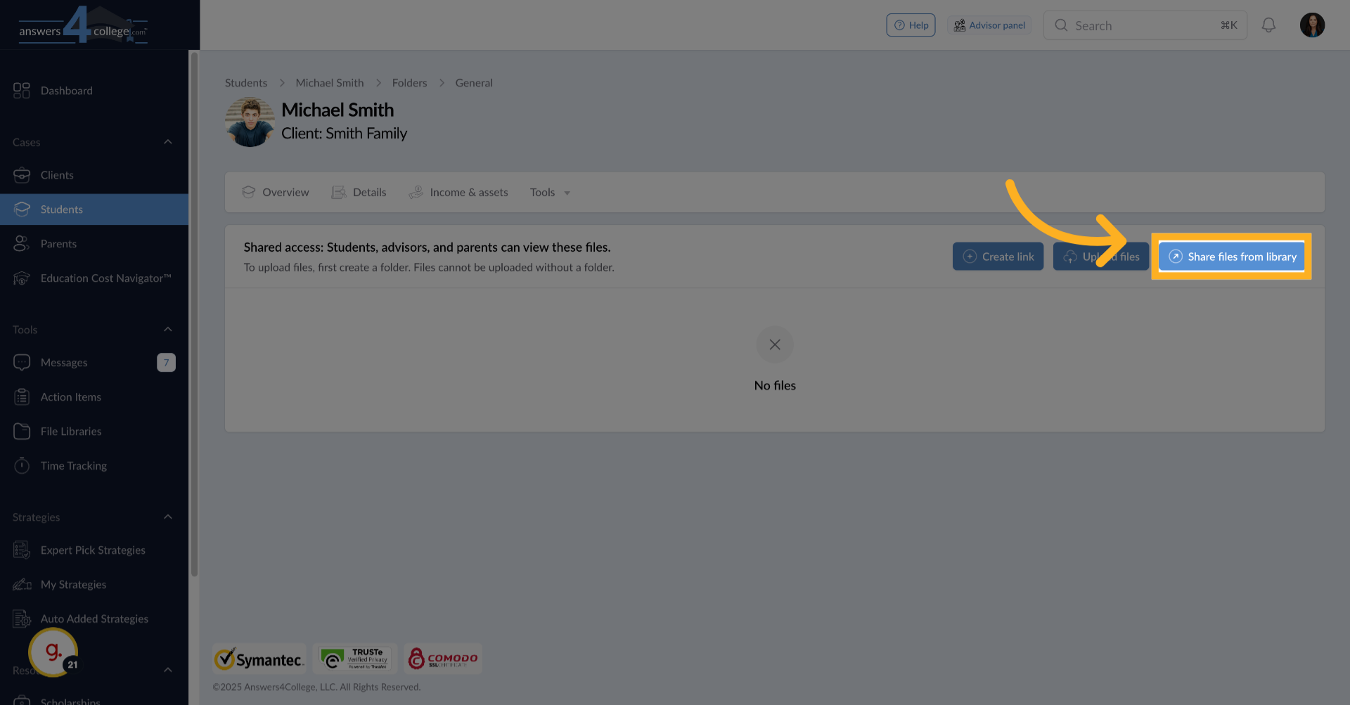Screen dimensions: 1350x705
Task: Open notifications bell icon
Action: pyautogui.click(x=1268, y=25)
